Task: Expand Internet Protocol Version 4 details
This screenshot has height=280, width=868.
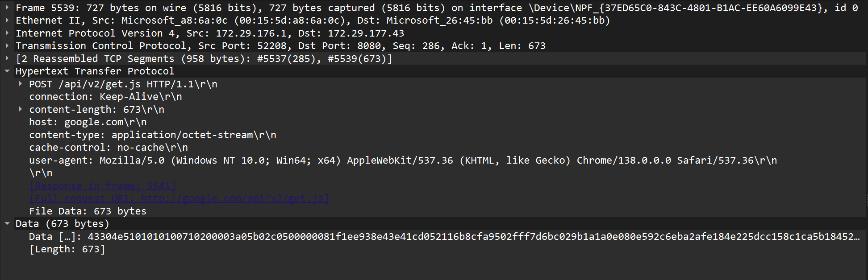Action: coord(7,33)
